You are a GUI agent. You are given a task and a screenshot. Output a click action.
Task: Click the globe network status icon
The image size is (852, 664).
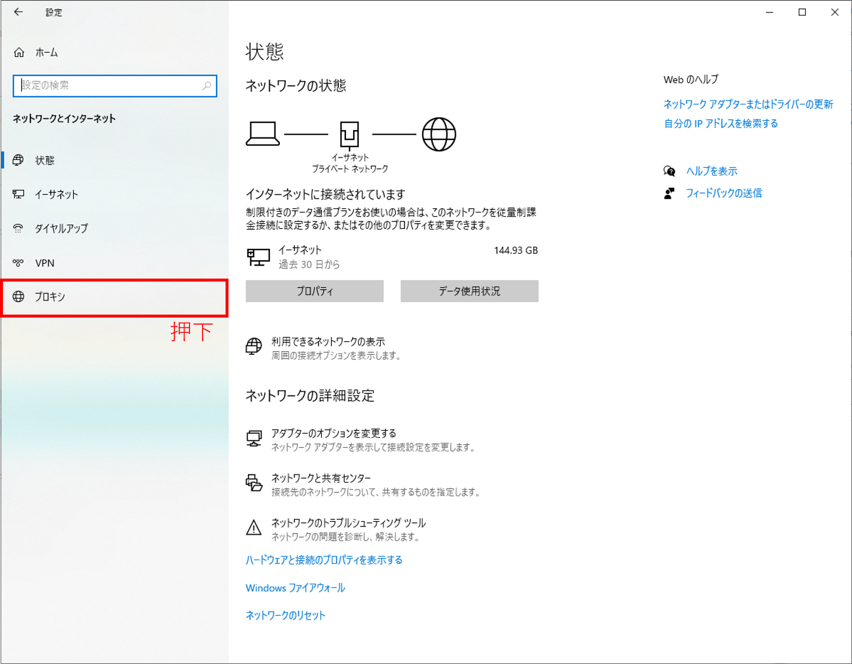click(439, 134)
